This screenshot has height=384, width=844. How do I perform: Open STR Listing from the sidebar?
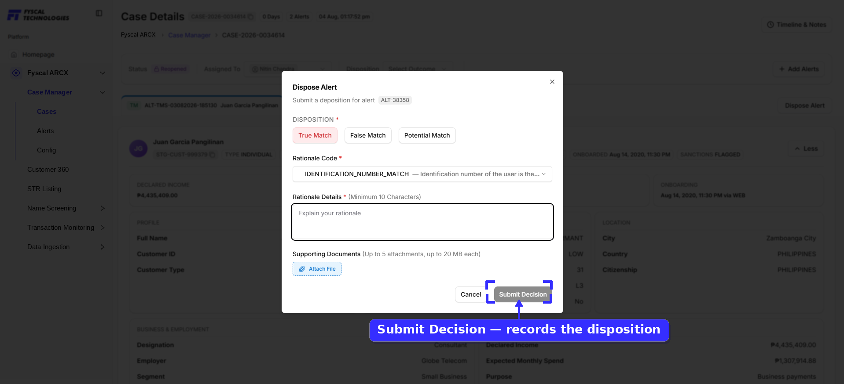point(44,189)
